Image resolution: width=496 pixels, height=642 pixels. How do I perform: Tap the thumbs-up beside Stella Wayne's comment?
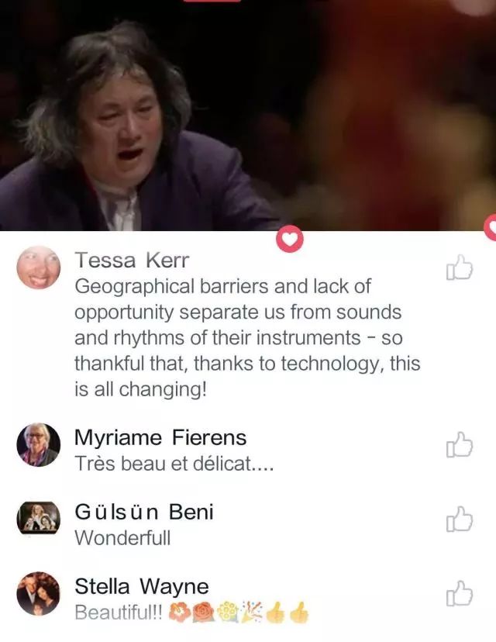tap(459, 593)
